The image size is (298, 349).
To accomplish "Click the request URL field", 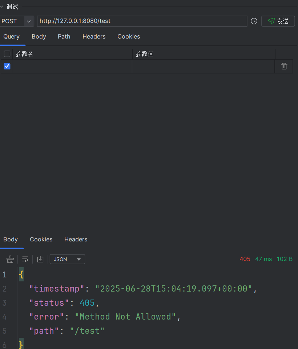I will pos(142,21).
